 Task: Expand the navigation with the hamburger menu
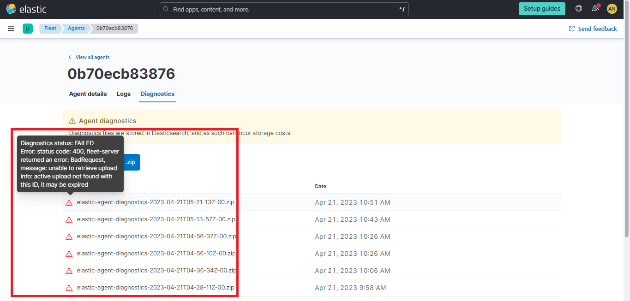11,28
